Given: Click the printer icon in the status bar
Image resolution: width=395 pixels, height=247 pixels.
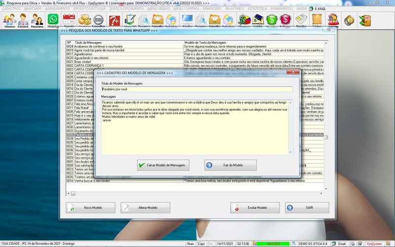Looking at the screenshot, I should [x=353, y=244].
